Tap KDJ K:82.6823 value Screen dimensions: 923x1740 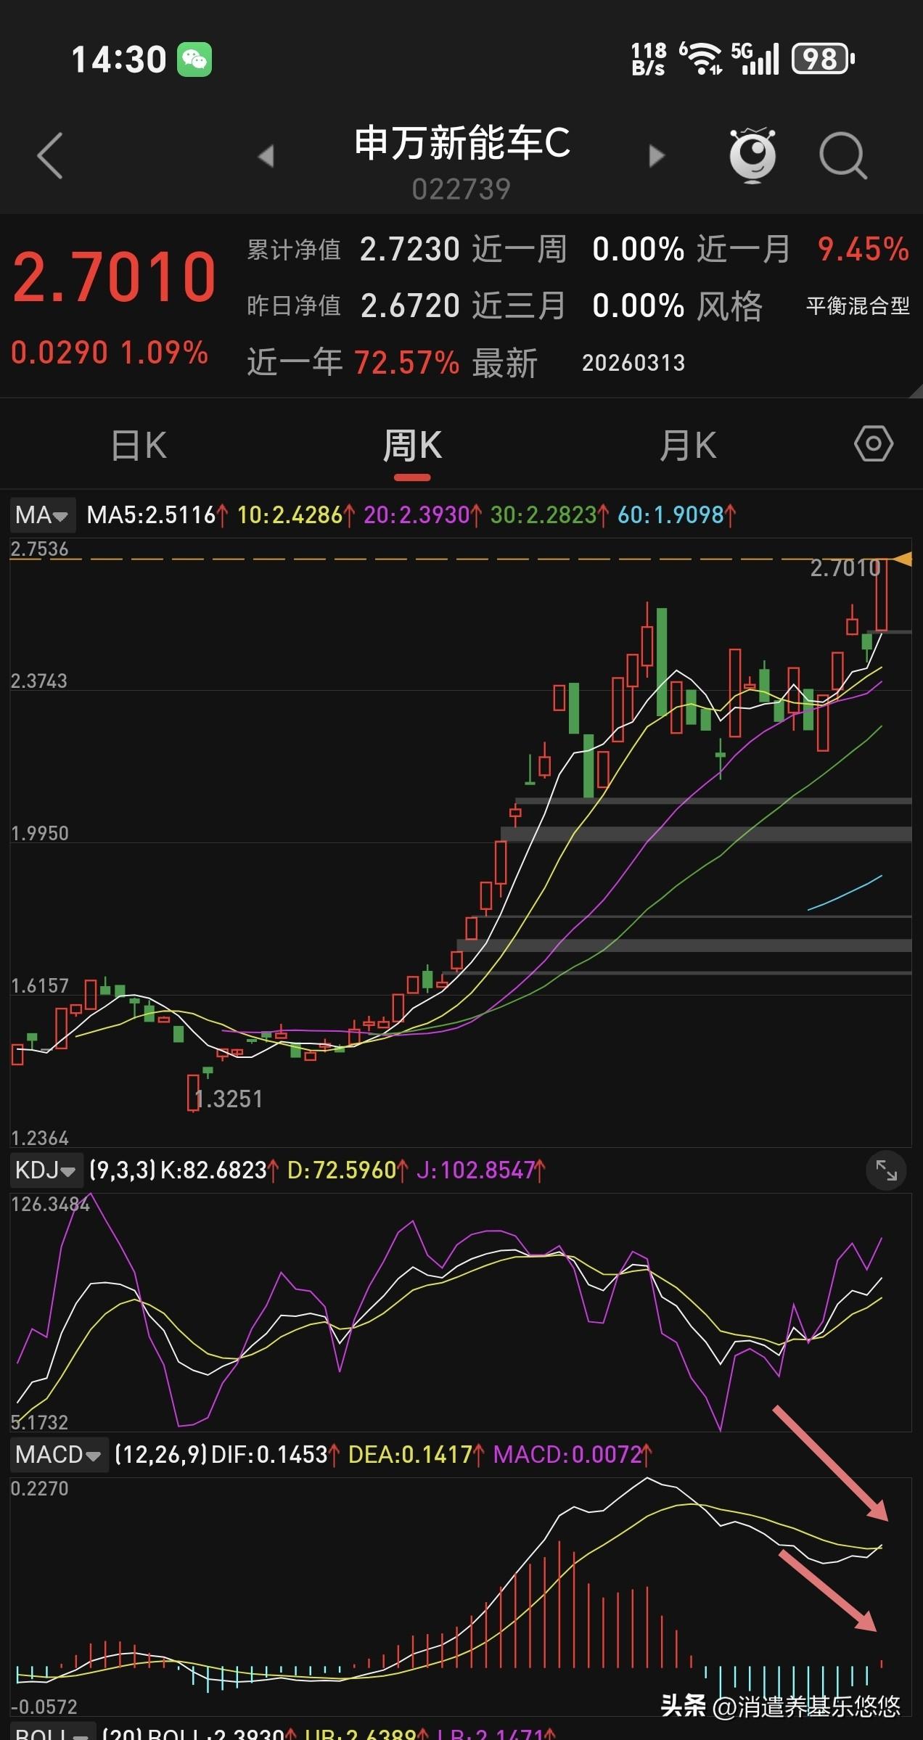(x=214, y=1170)
